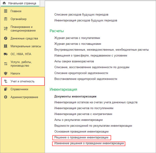Click the eagle emblem icon for Налоги
156x153 pixels.
click(6, 73)
